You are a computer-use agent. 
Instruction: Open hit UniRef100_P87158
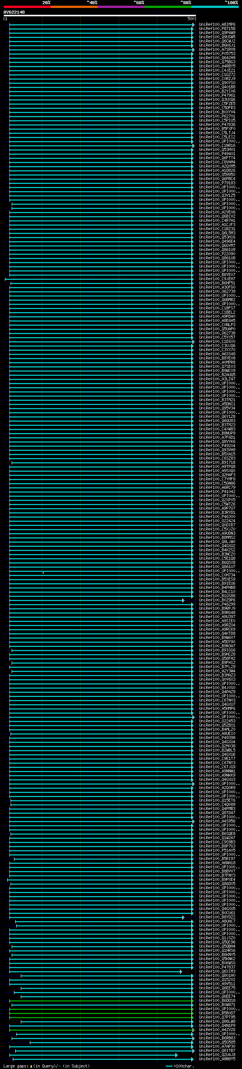click(217, 29)
